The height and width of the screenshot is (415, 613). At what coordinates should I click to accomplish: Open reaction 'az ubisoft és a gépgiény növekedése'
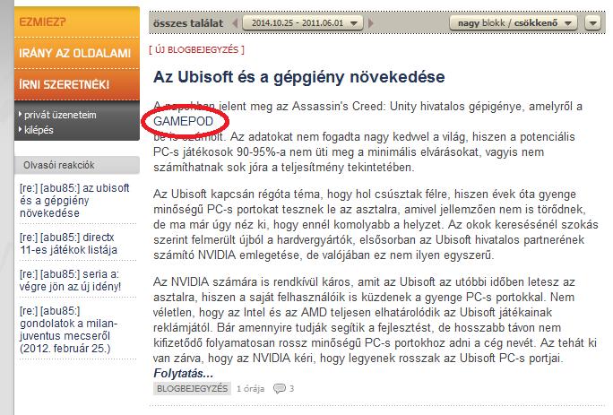[x=74, y=200]
